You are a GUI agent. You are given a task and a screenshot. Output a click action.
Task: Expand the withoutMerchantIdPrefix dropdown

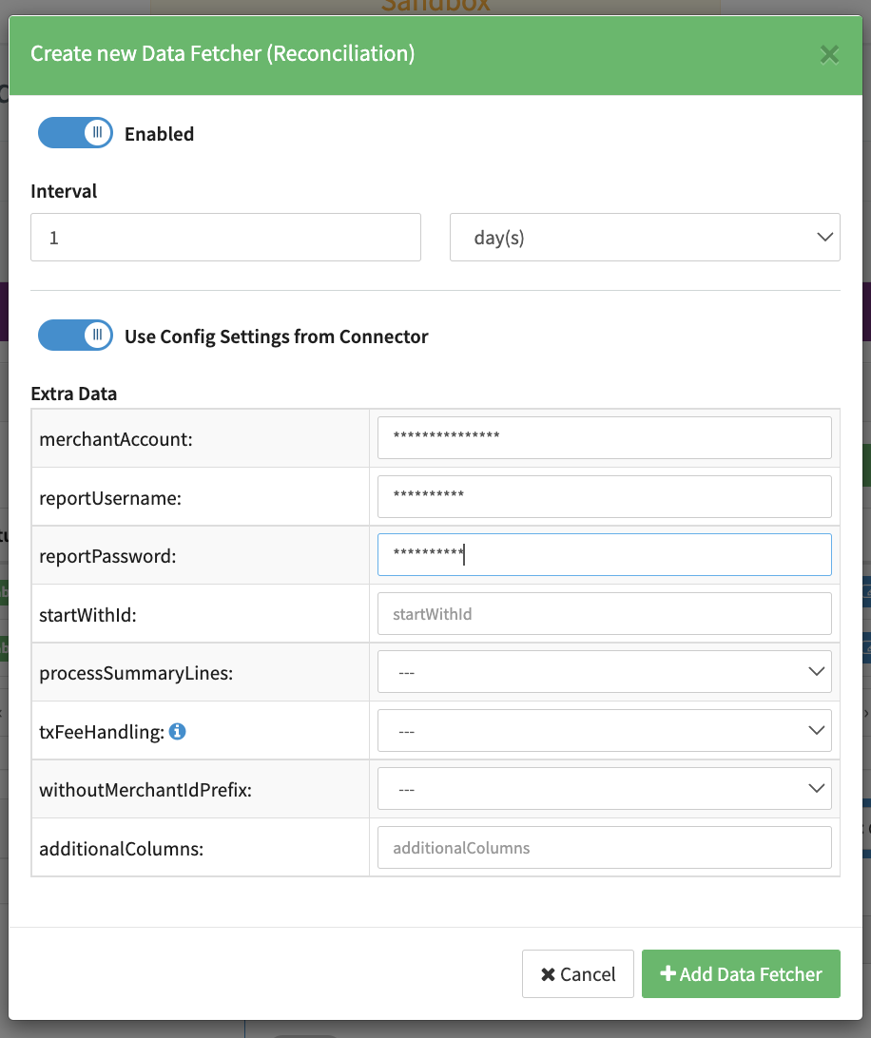(x=604, y=789)
